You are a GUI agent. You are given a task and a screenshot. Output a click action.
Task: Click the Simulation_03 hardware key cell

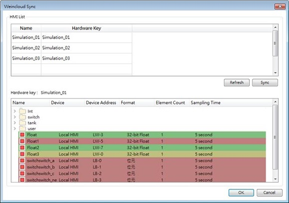[x=87, y=58]
